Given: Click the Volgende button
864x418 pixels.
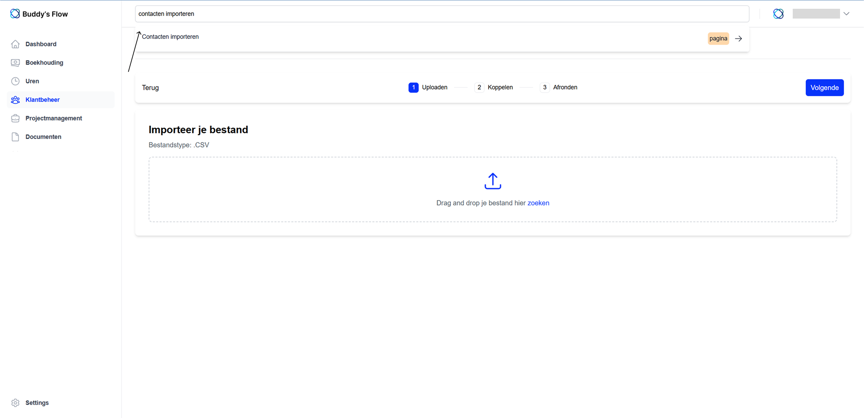Looking at the screenshot, I should (x=824, y=88).
